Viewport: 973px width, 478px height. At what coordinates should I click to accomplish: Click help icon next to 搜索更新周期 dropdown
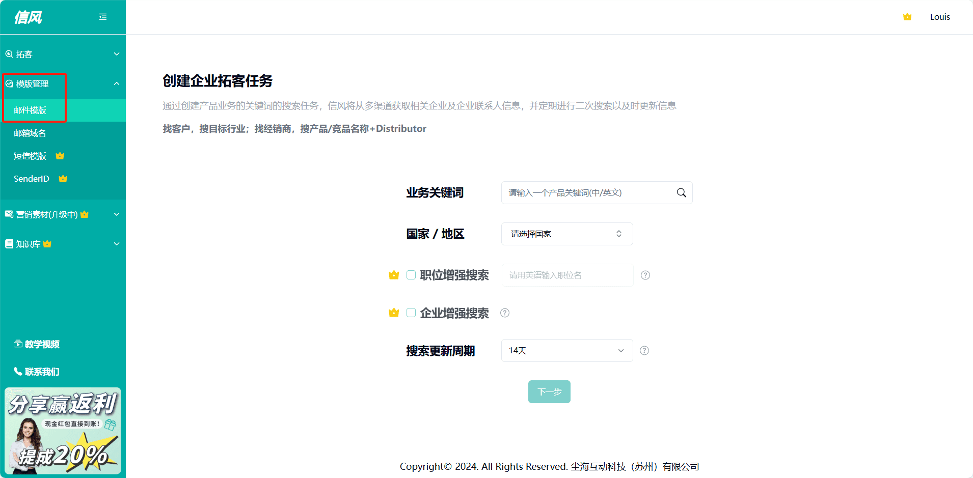[644, 351]
